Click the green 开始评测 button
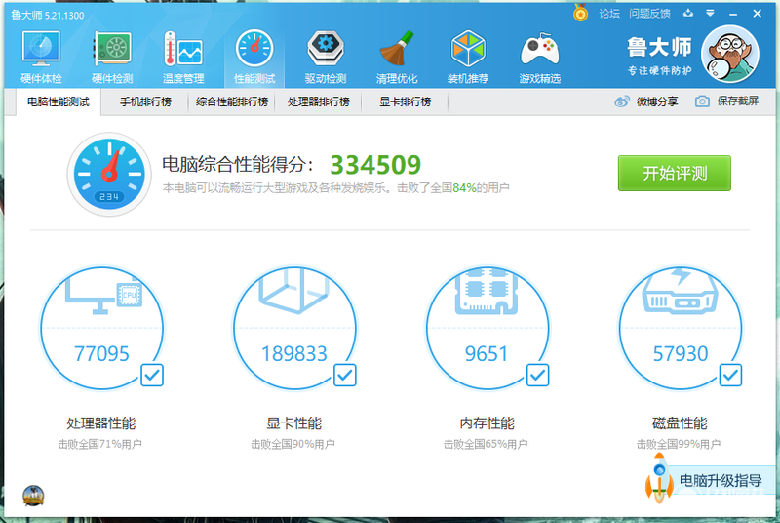Image resolution: width=780 pixels, height=523 pixels. pos(674,173)
